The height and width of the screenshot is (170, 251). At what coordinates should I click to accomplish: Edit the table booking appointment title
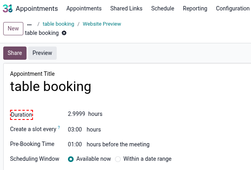pos(51,86)
